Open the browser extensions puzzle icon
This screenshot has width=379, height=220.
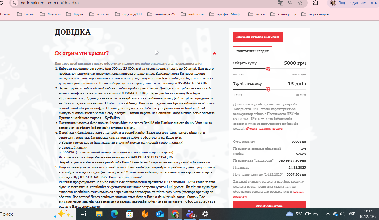pos(316,3)
